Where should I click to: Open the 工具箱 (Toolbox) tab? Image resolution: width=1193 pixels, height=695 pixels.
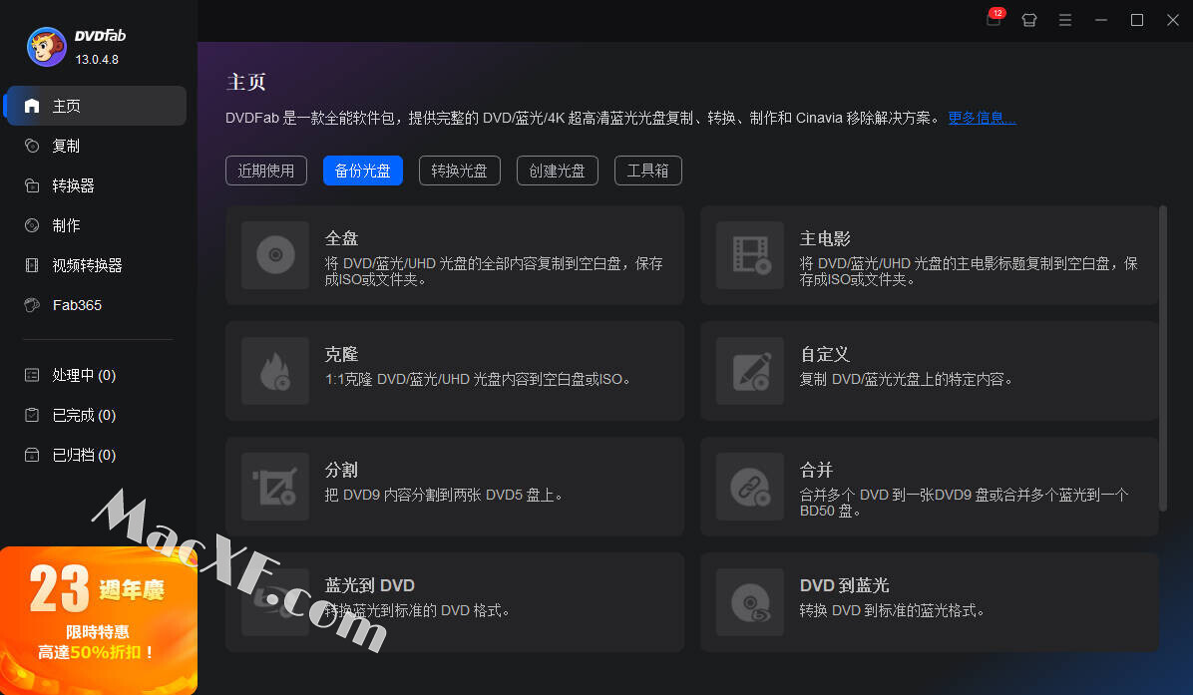pos(647,171)
